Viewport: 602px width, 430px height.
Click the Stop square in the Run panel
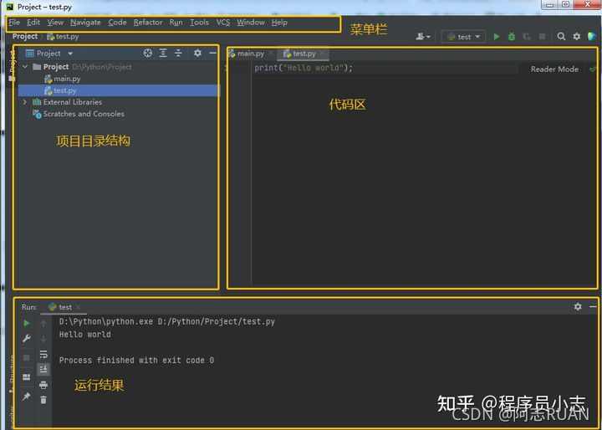click(27, 358)
